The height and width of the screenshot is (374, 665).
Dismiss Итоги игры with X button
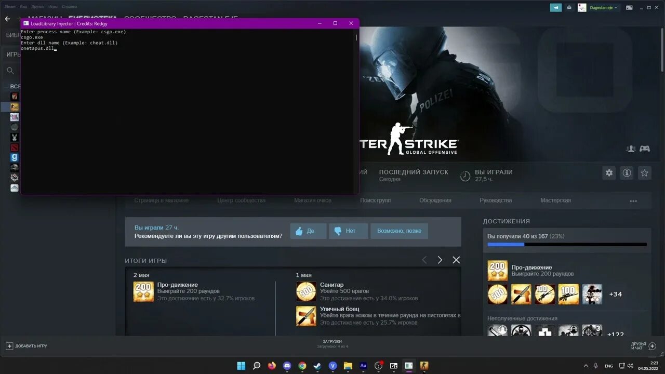456,260
